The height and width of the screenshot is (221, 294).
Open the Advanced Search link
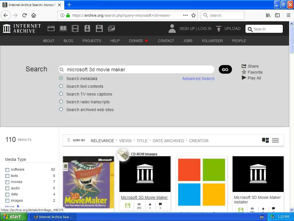point(198,79)
